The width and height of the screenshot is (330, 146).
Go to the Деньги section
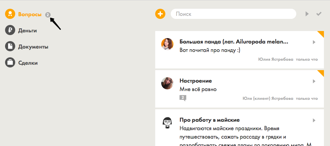(x=27, y=31)
